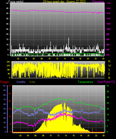Click the W compass letter

click(110, 66)
